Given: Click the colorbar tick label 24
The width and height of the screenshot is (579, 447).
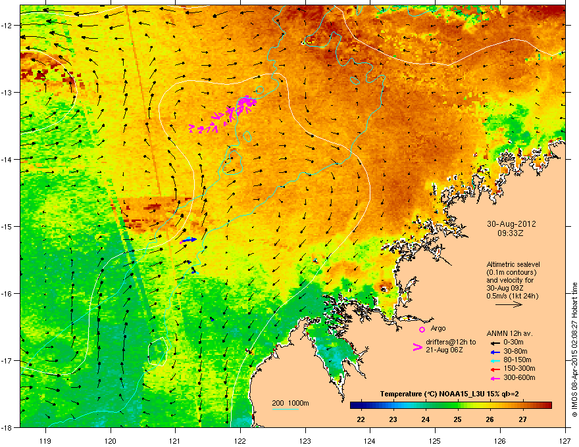Looking at the screenshot, I should point(426,419).
